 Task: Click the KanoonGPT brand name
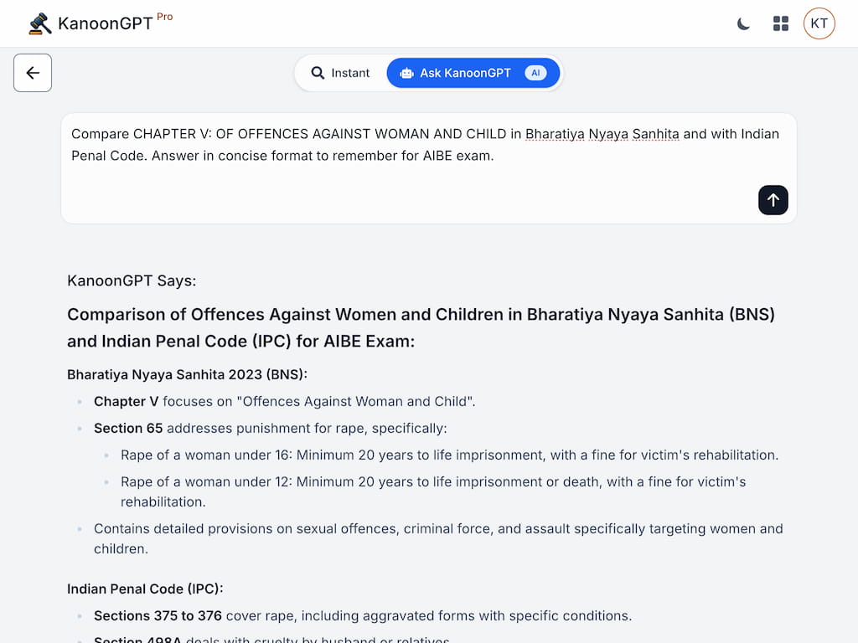pyautogui.click(x=105, y=23)
